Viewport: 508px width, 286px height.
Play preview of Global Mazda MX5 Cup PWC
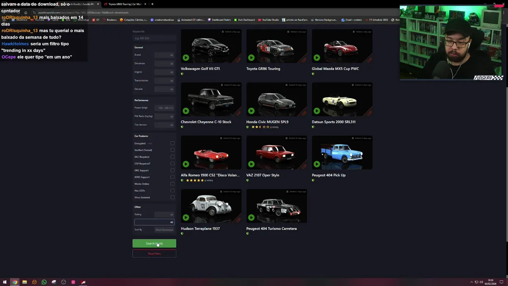point(317,58)
